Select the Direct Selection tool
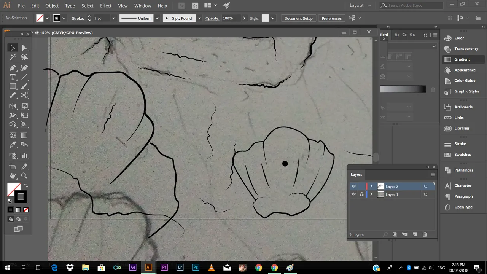This screenshot has width=487, height=274. (x=24, y=48)
